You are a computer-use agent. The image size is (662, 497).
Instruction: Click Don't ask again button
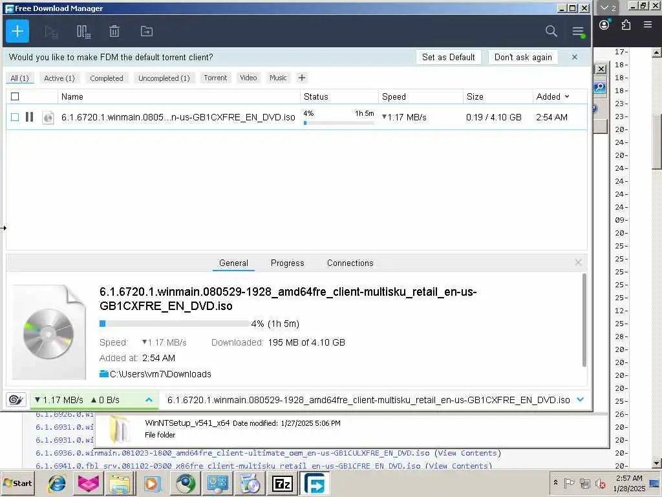coord(522,57)
